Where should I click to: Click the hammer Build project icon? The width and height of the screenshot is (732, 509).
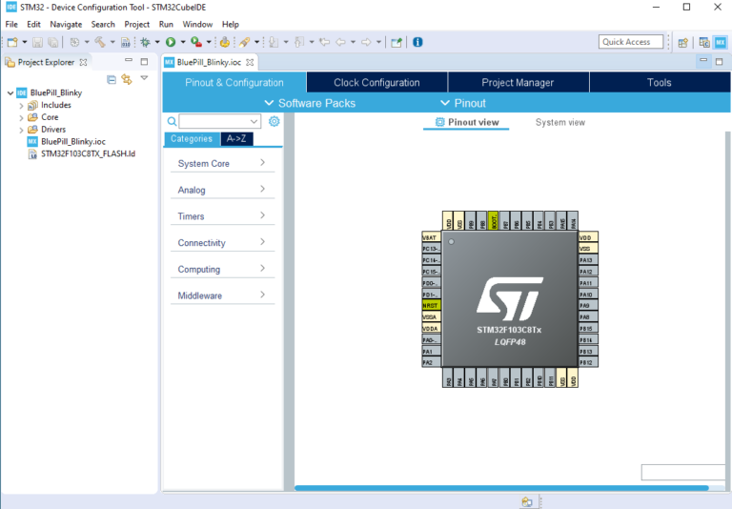100,43
